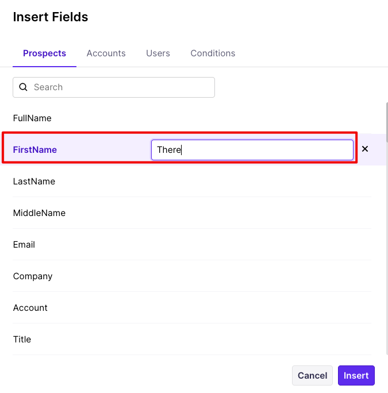The height and width of the screenshot is (393, 388).
Task: Select the MiddleName field
Action: tap(39, 213)
